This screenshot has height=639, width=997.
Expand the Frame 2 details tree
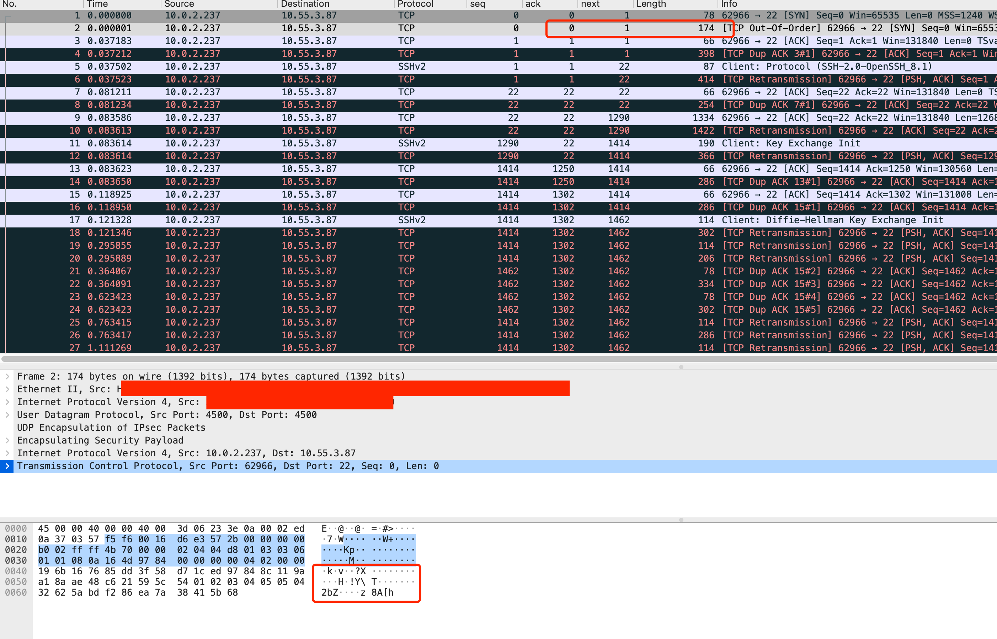click(7, 376)
